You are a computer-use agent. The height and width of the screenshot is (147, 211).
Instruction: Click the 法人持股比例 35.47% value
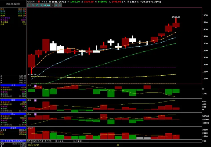pyautogui.click(x=22, y=125)
